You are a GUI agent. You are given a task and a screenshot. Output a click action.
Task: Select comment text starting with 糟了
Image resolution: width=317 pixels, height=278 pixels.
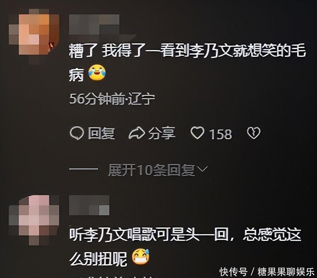click(x=187, y=63)
